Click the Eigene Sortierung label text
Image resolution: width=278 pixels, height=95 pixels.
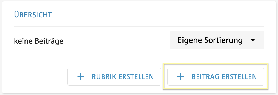click(x=210, y=40)
